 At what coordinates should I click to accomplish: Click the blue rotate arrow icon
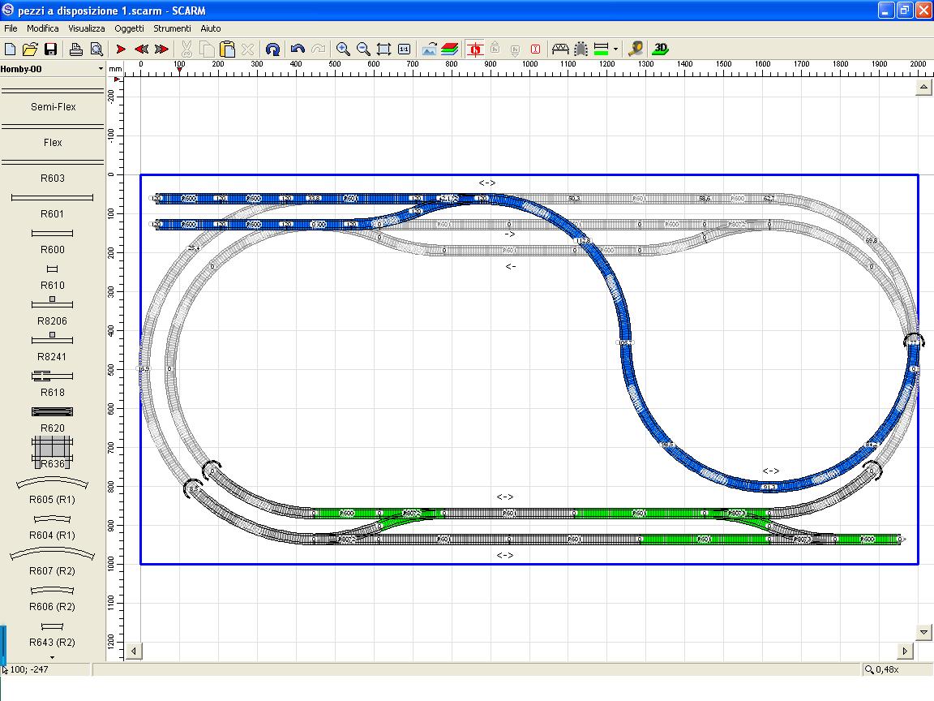pos(272,49)
